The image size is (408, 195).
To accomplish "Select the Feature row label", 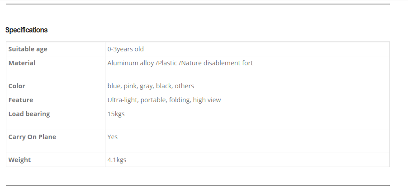I will click(20, 100).
